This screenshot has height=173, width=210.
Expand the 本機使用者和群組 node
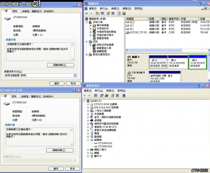tap(91, 32)
